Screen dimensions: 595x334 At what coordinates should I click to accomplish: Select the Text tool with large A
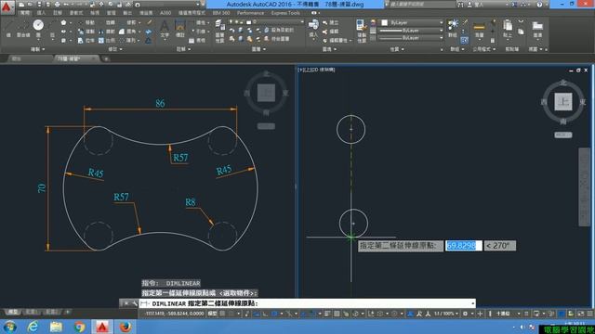pyautogui.click(x=165, y=28)
